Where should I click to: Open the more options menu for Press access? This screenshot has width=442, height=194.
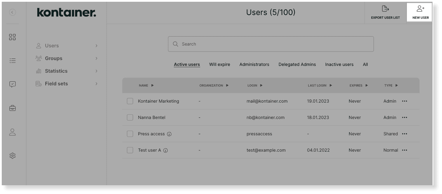(x=404, y=134)
